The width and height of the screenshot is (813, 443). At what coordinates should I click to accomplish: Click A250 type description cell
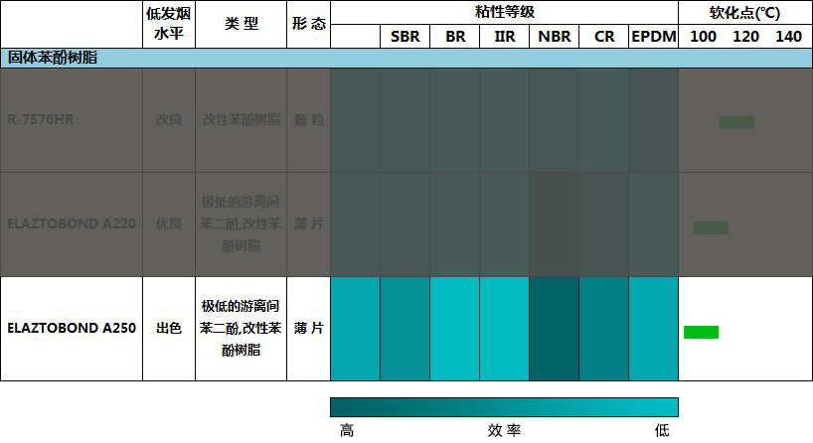(241, 328)
